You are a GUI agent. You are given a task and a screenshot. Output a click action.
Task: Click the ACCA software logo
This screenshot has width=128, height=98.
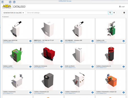tap(7, 7)
